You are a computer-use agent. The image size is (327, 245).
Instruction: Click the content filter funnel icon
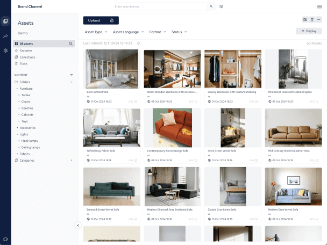coord(72,75)
